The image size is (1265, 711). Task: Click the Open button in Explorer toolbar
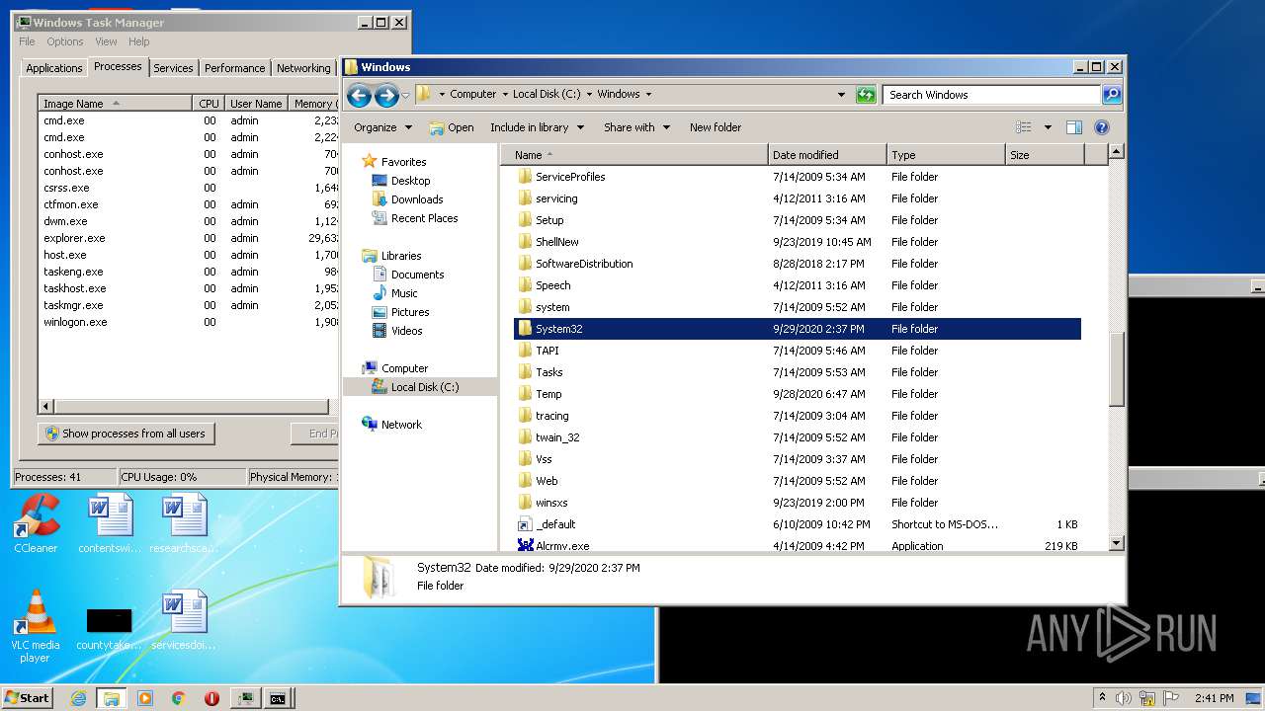(x=452, y=127)
